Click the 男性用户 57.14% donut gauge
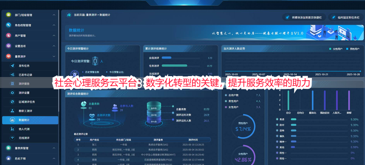 (x=243, y=126)
